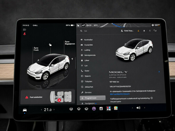
Task: Open the dashcam icon on the dock
Action: coord(101,109)
